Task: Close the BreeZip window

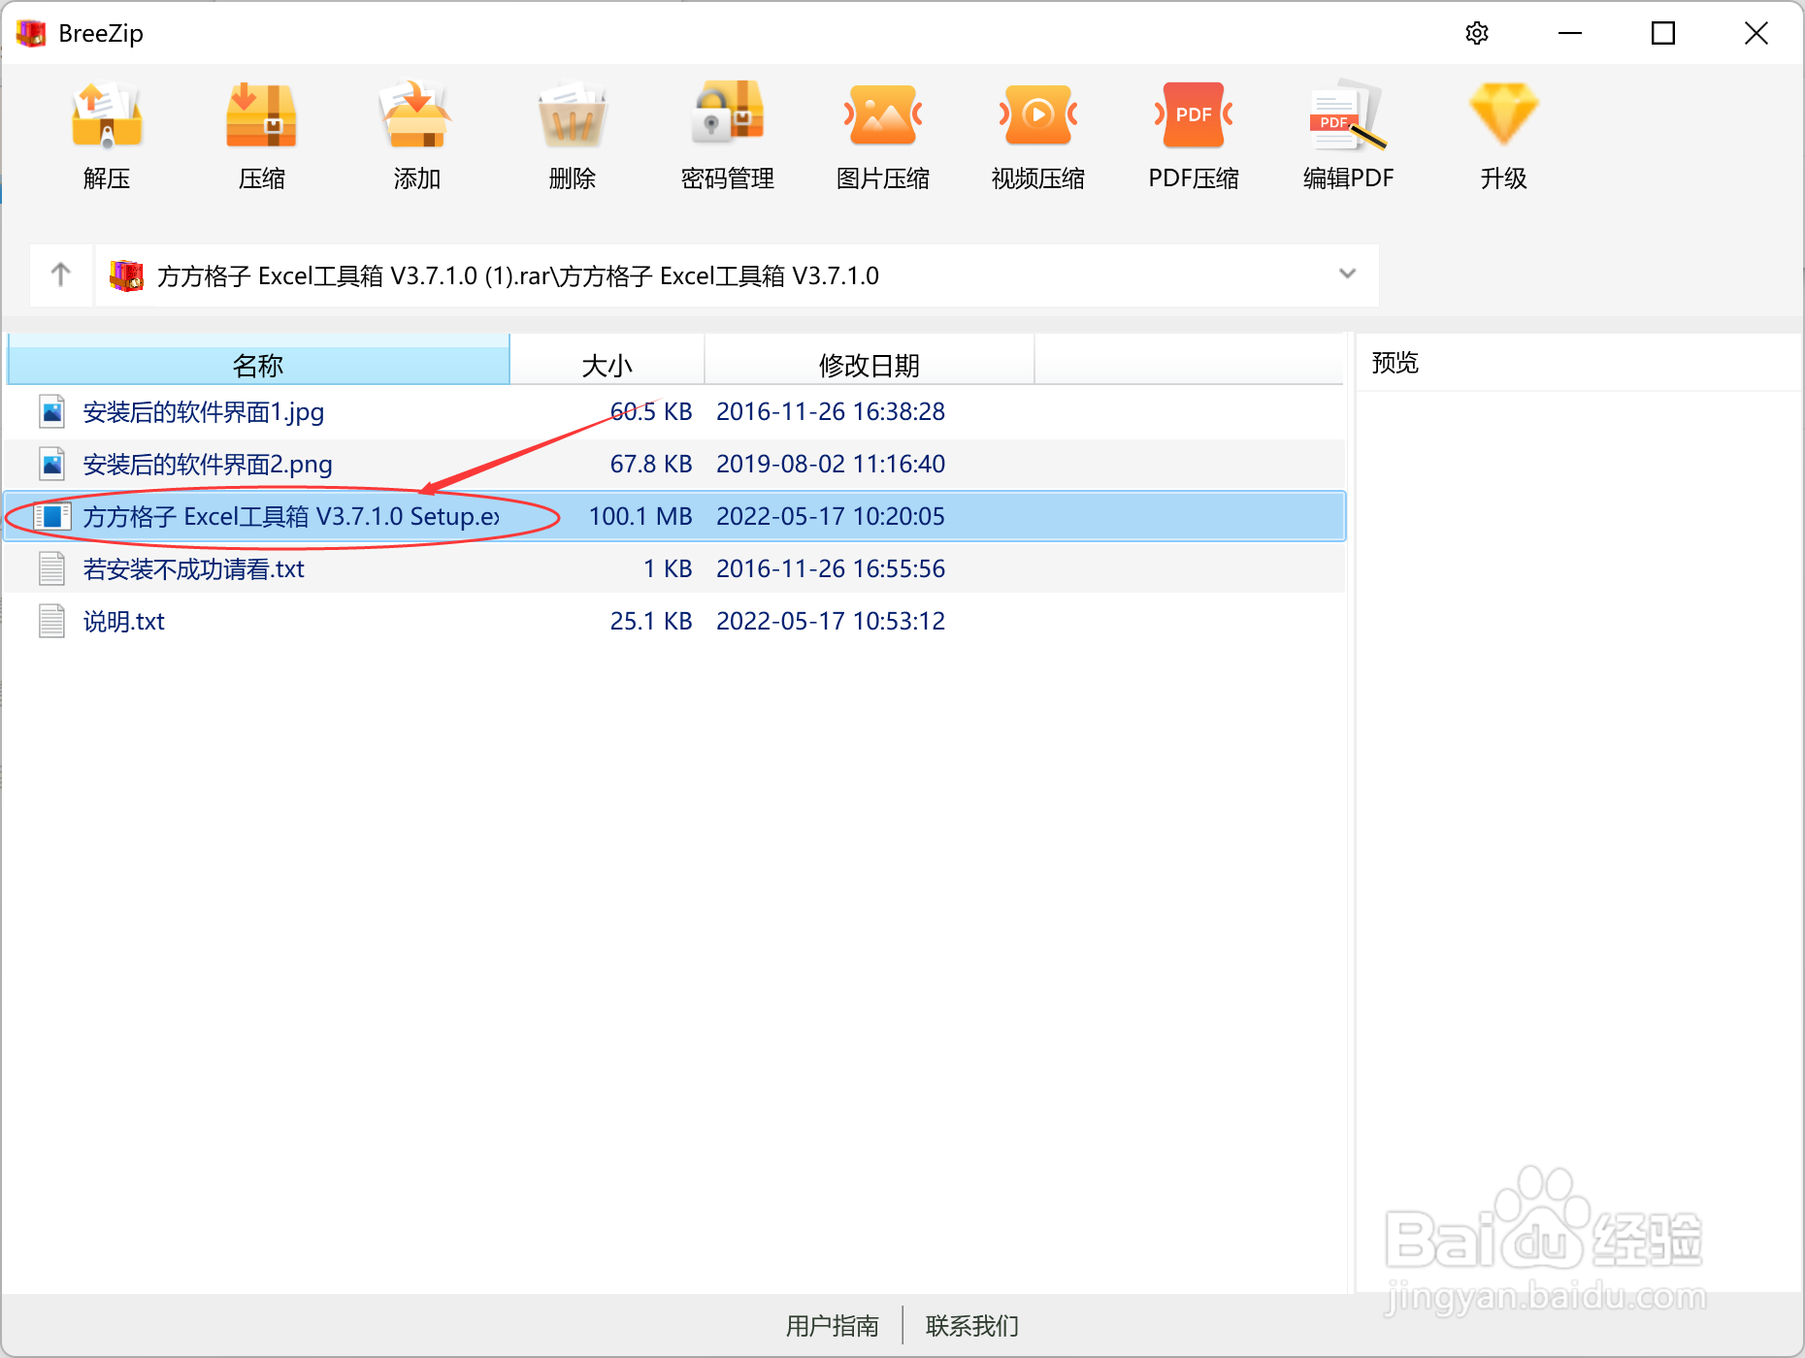Action: pyautogui.click(x=1756, y=33)
